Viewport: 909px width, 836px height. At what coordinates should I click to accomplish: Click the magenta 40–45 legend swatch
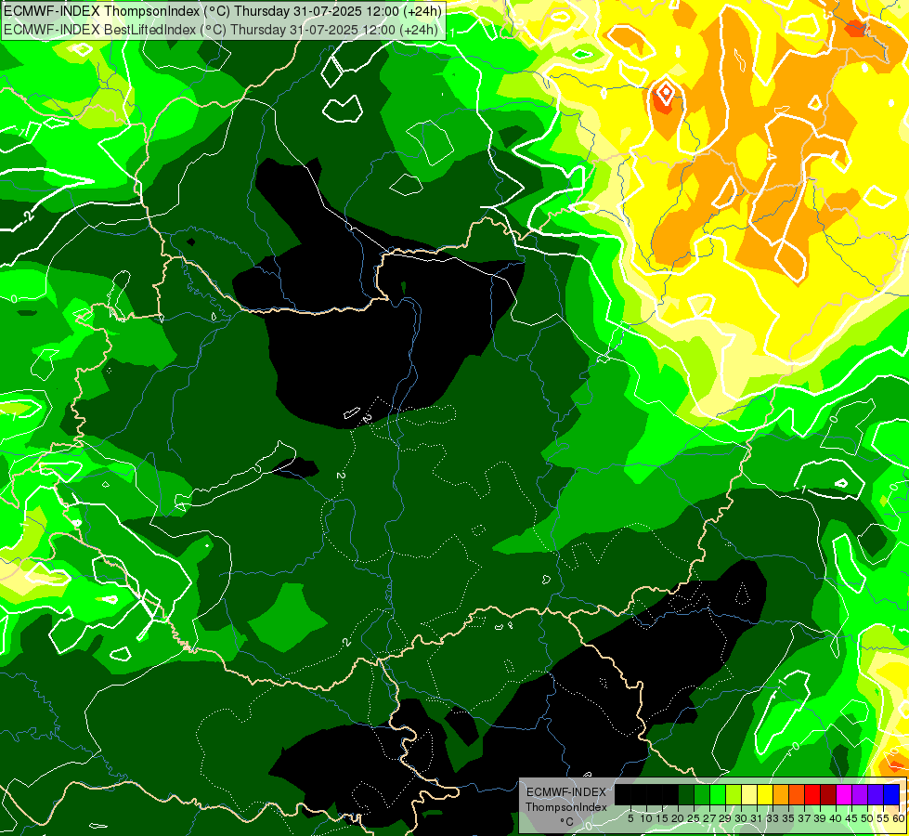[844, 794]
